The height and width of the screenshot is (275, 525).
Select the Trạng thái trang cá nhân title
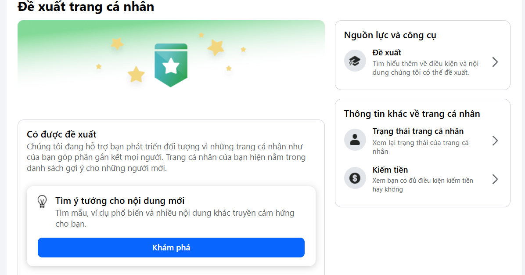pos(418,131)
